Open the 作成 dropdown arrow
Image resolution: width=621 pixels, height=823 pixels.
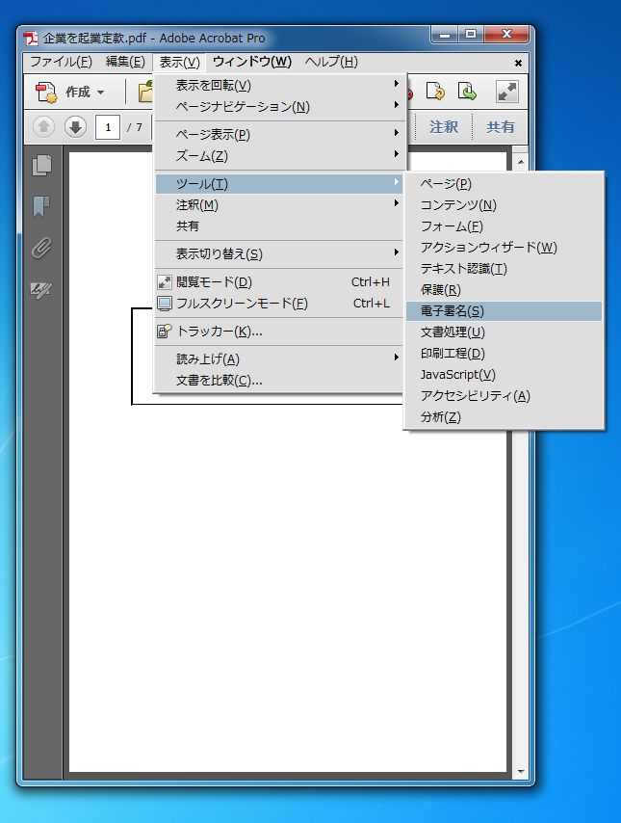[x=101, y=93]
